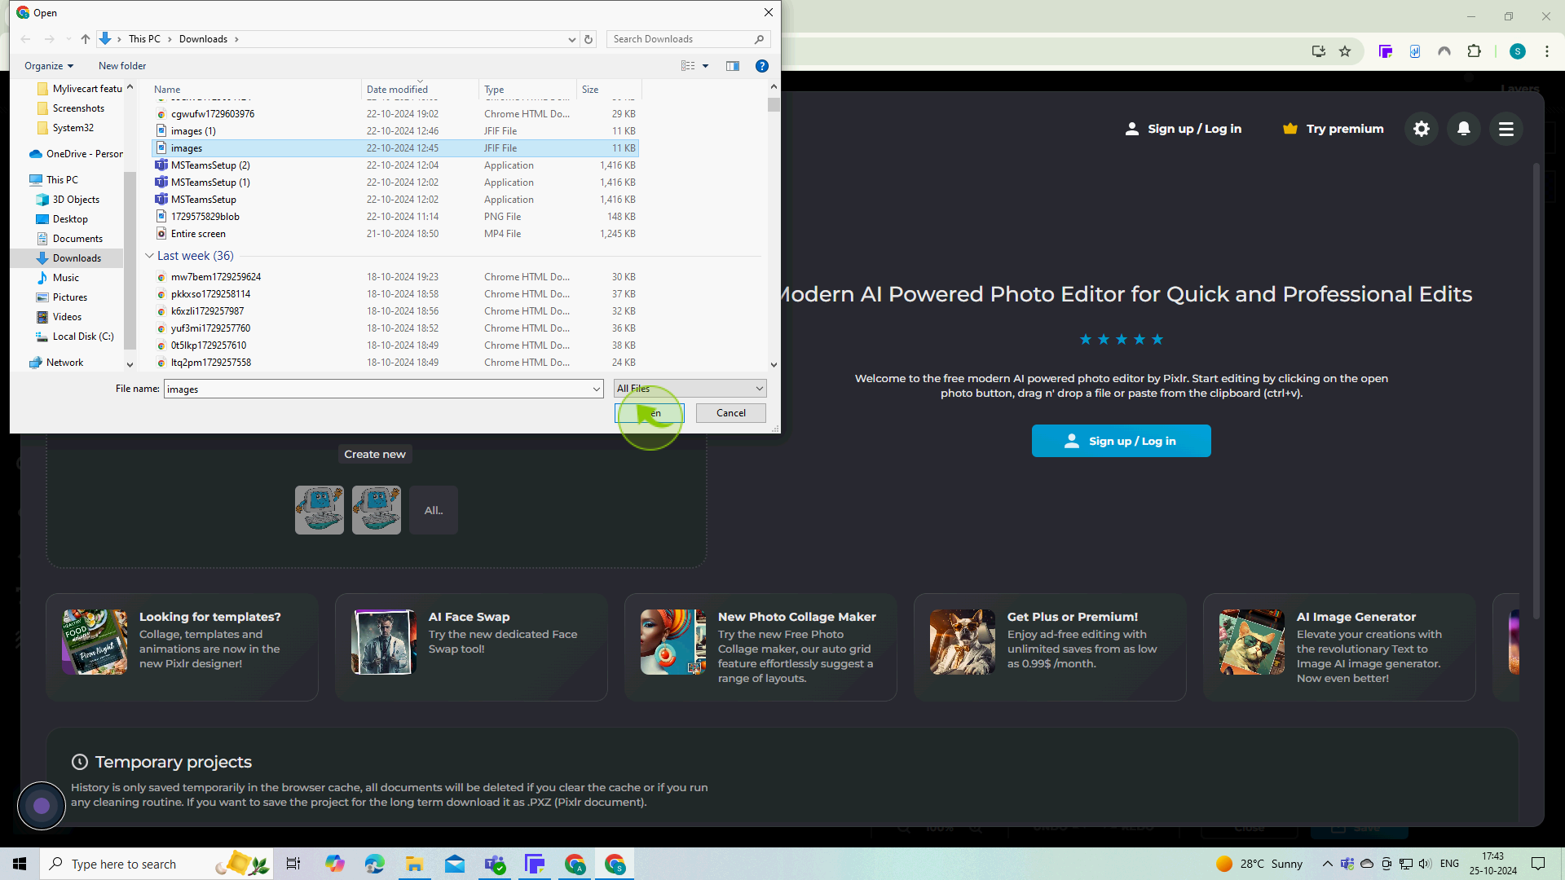Open Pixlr notifications bell
The width and height of the screenshot is (1565, 880).
pyautogui.click(x=1464, y=129)
